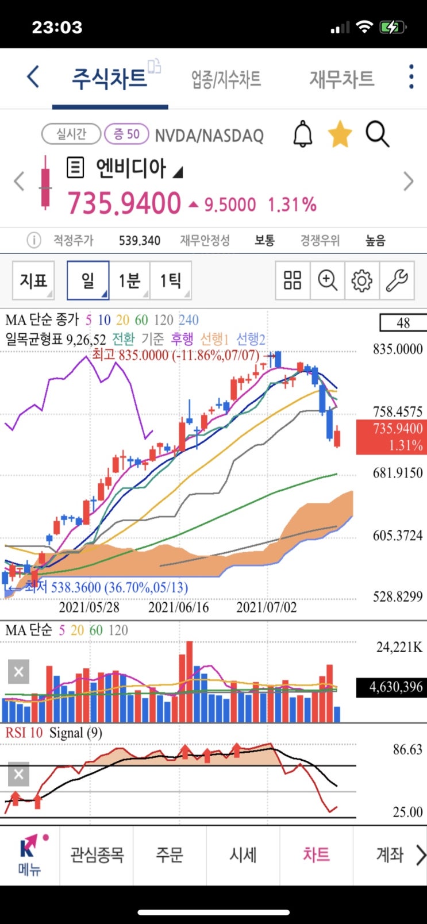Expand the 엔비디아 stock name dropdown triangle
Viewport: 427px width, 924px height.
tap(178, 172)
